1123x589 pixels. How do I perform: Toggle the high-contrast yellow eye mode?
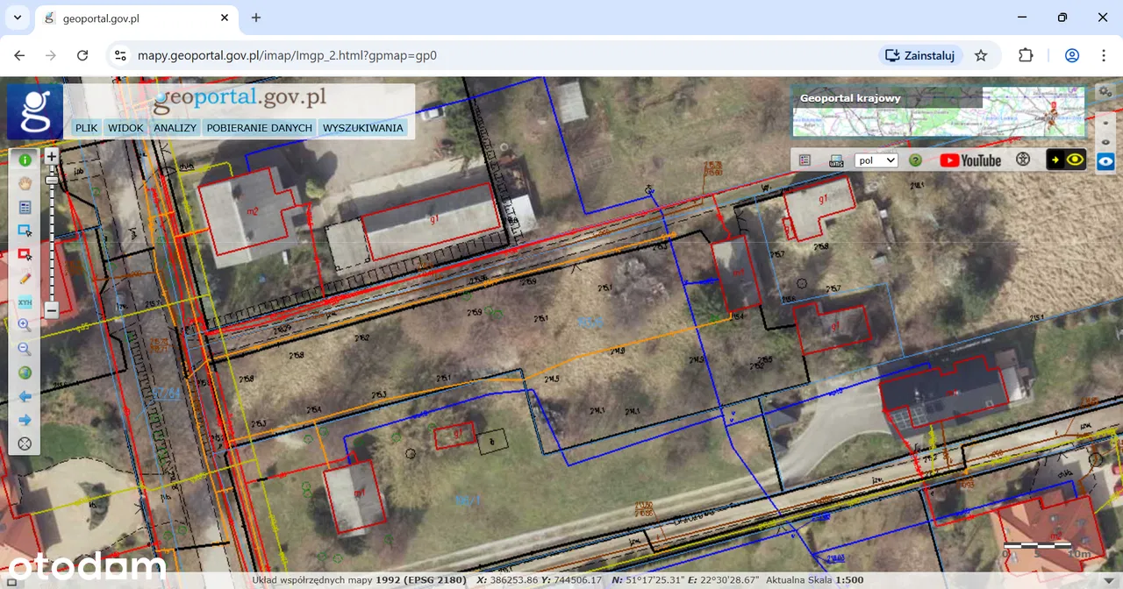point(1066,160)
